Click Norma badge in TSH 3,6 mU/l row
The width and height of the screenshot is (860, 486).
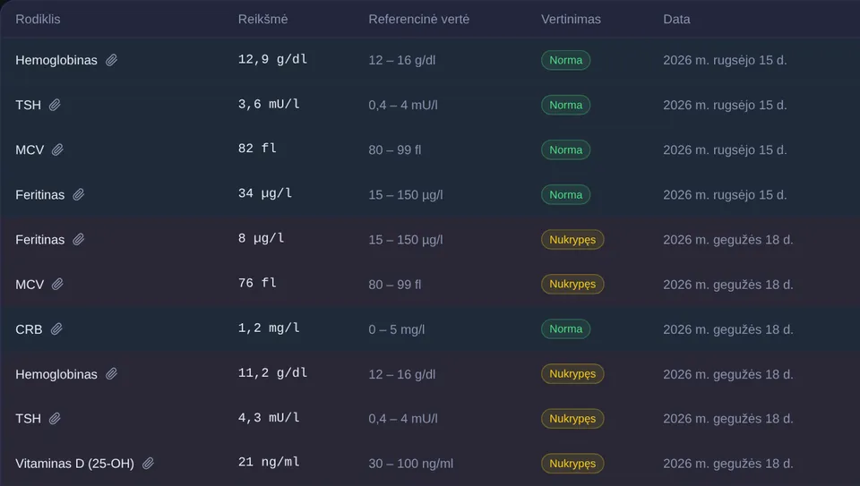566,106
